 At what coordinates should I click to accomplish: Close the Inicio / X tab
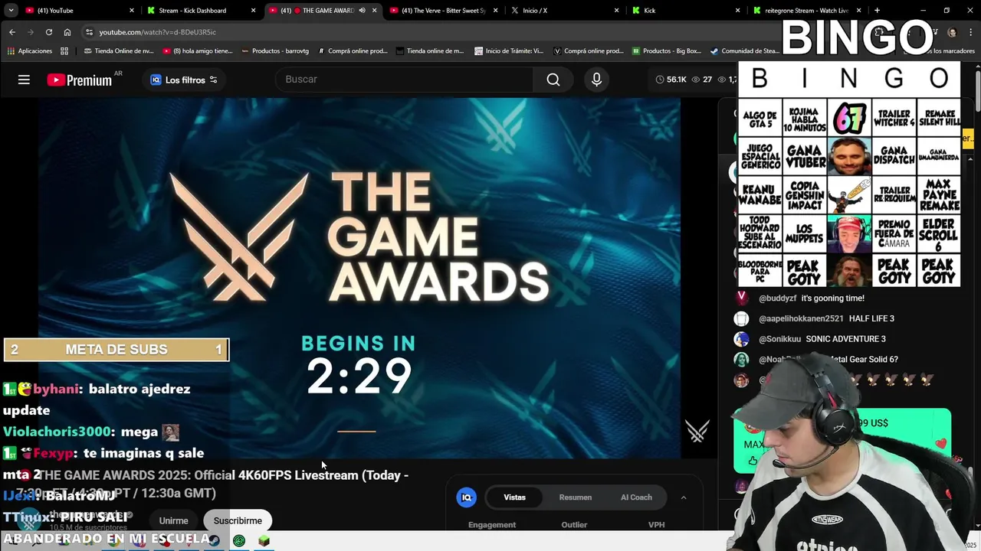pos(617,11)
